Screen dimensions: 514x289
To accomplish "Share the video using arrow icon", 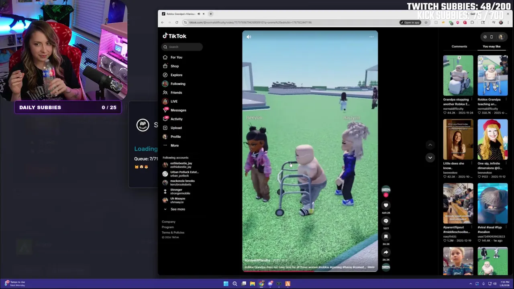I will pyautogui.click(x=386, y=252).
